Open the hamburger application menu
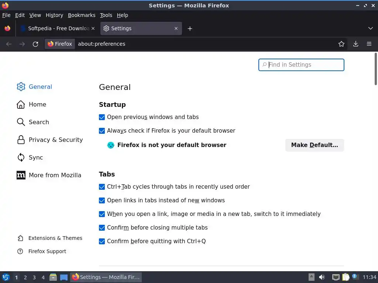The width and height of the screenshot is (378, 283). tap(369, 44)
